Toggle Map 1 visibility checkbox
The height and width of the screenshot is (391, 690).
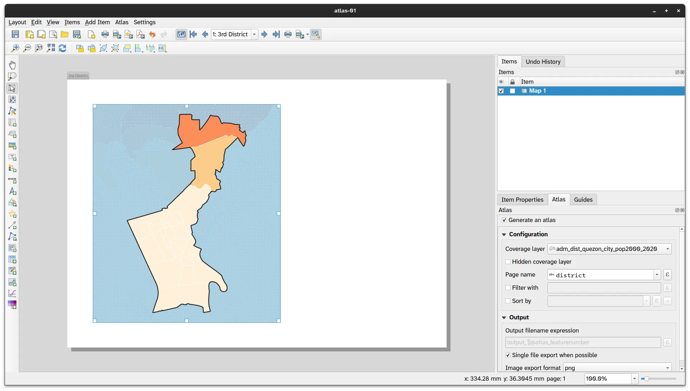point(501,91)
